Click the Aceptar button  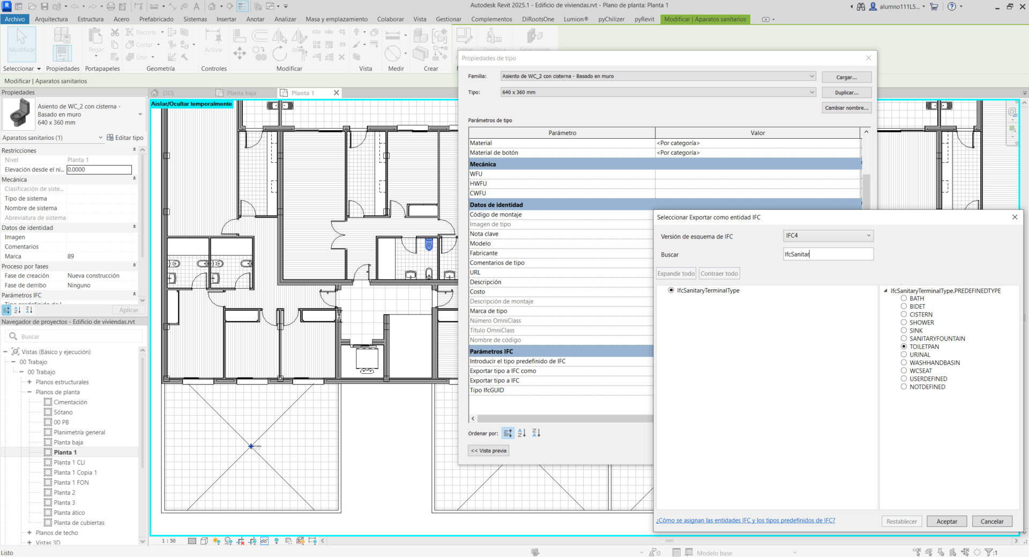[x=946, y=522]
